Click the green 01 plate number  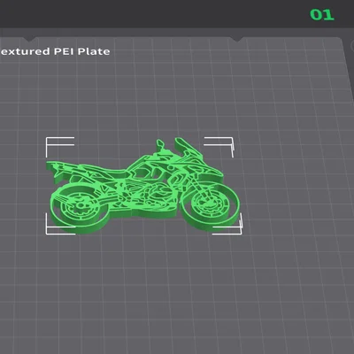(322, 14)
